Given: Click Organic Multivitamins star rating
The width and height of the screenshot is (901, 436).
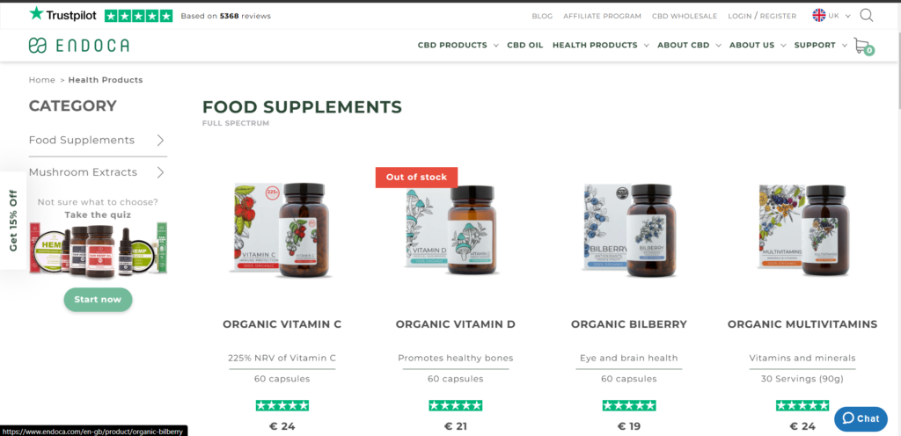Looking at the screenshot, I should 802,405.
